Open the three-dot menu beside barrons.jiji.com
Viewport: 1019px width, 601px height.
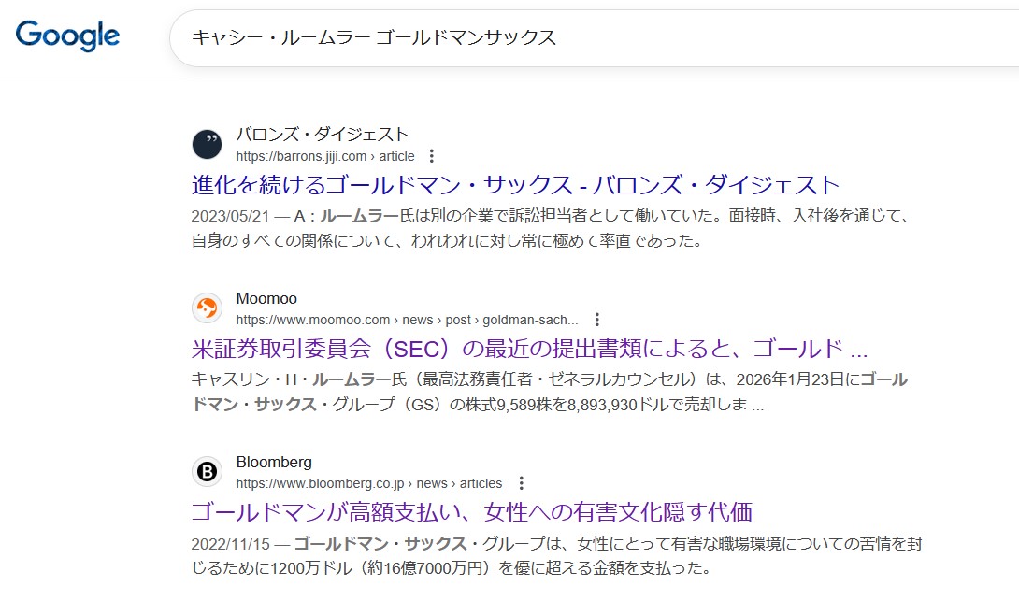coord(431,156)
